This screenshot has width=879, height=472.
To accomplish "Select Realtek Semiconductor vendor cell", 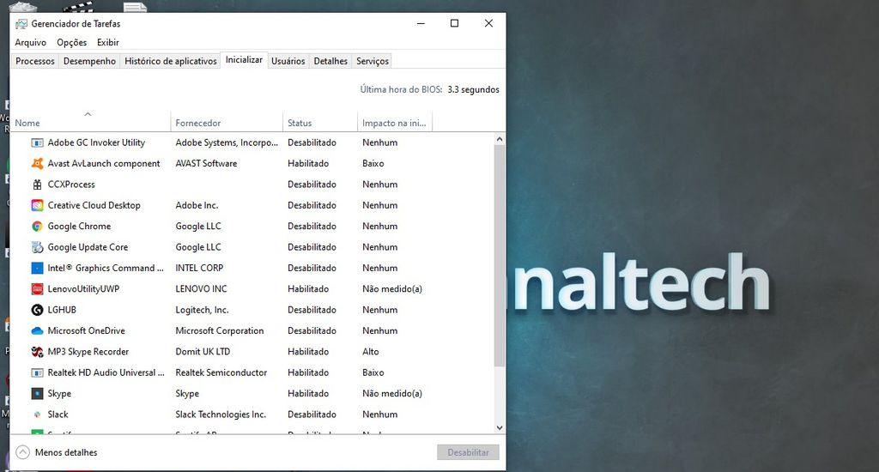I will 221,372.
